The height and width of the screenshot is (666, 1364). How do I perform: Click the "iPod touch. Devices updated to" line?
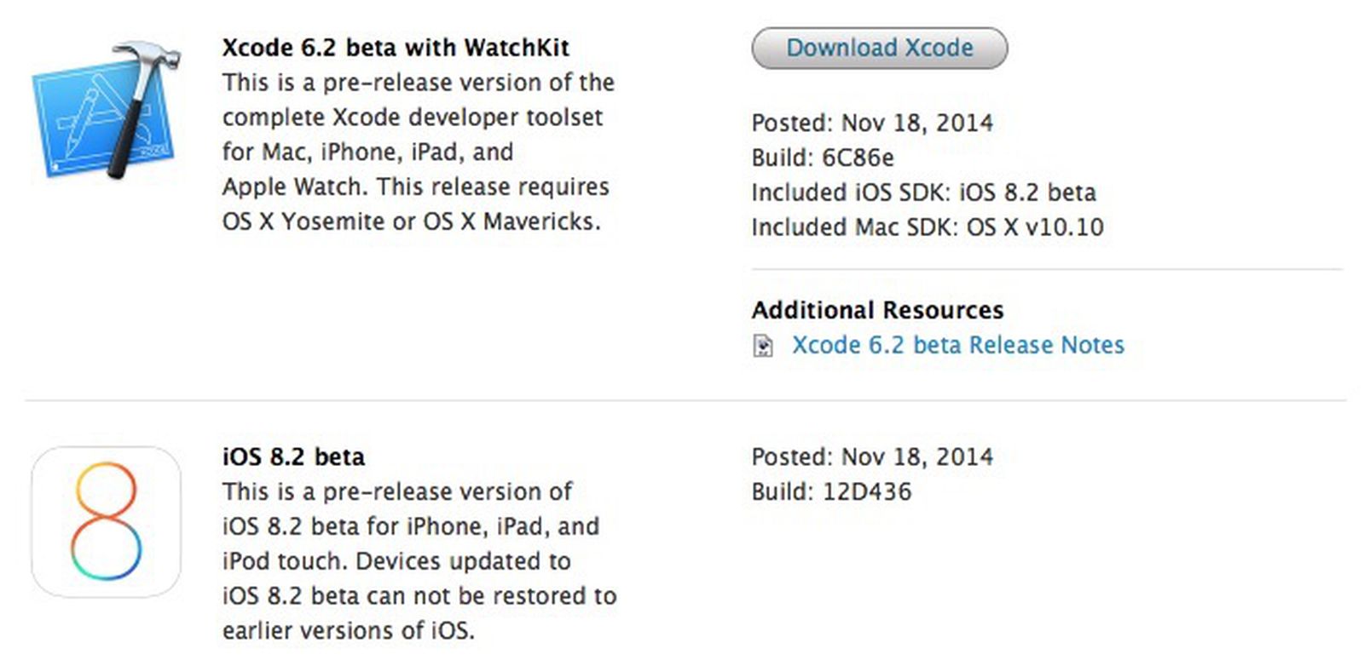pyautogui.click(x=396, y=562)
